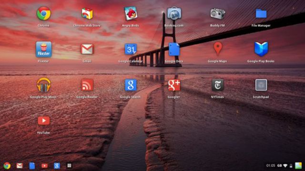Launch Google Maps app
Image resolution: width=305 pixels, height=171 pixels.
[x=218, y=48]
